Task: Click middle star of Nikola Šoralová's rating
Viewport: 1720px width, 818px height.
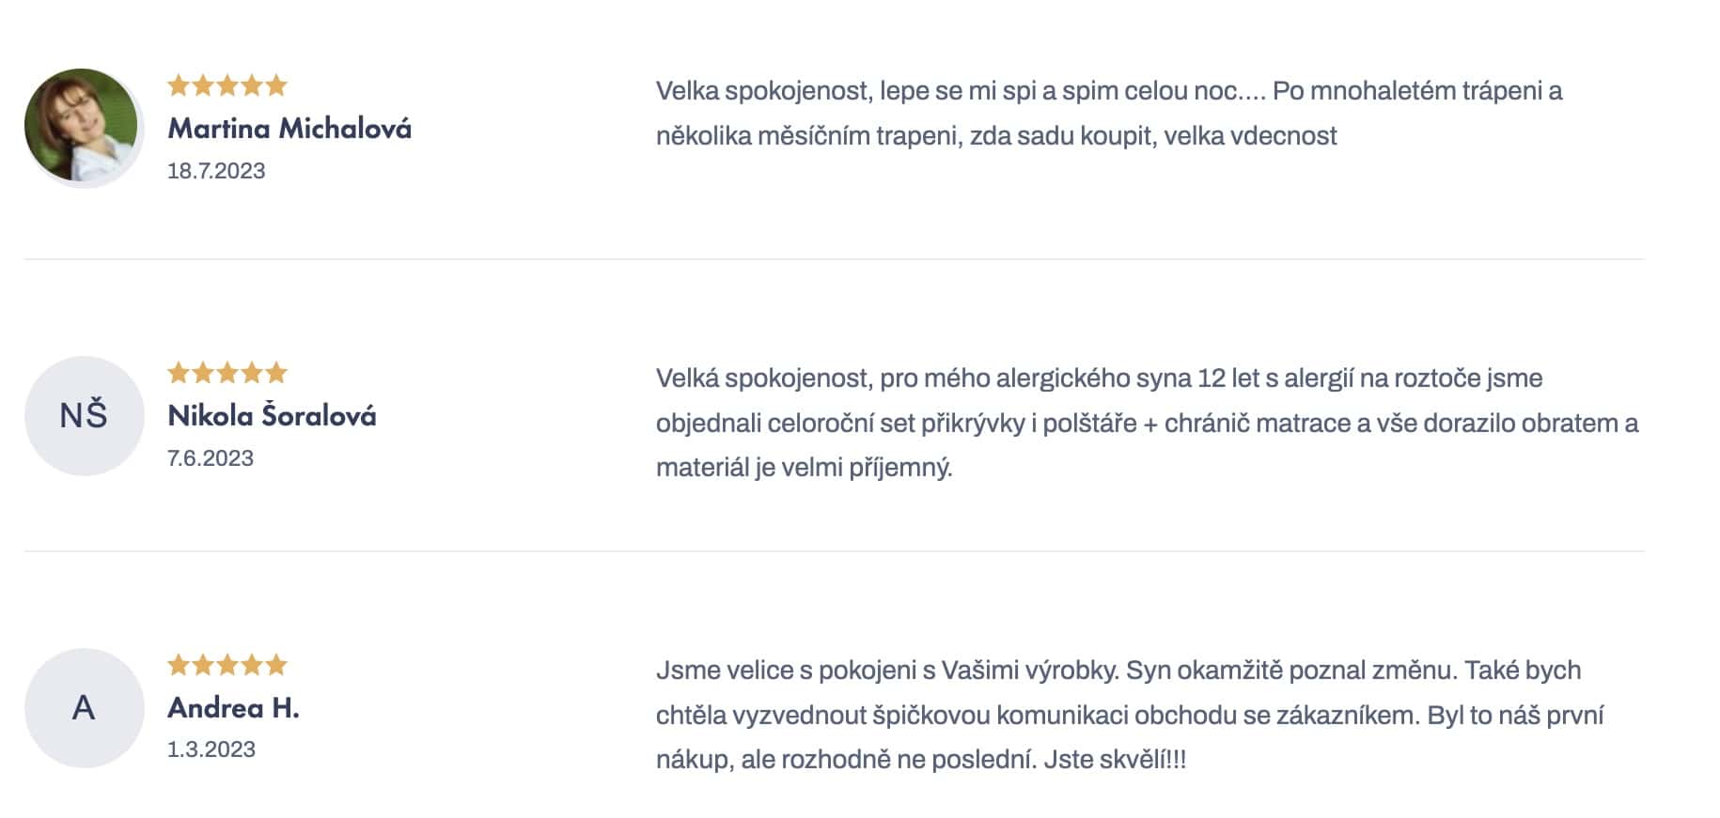Action: click(227, 373)
